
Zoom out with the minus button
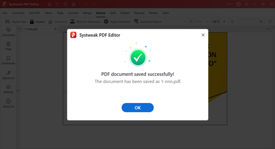click(x=208, y=22)
